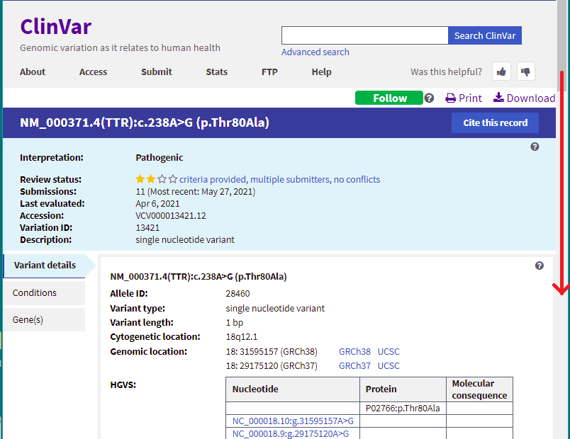570x439 pixels.
Task: Select the Gene(s) tab
Action: tap(45, 319)
